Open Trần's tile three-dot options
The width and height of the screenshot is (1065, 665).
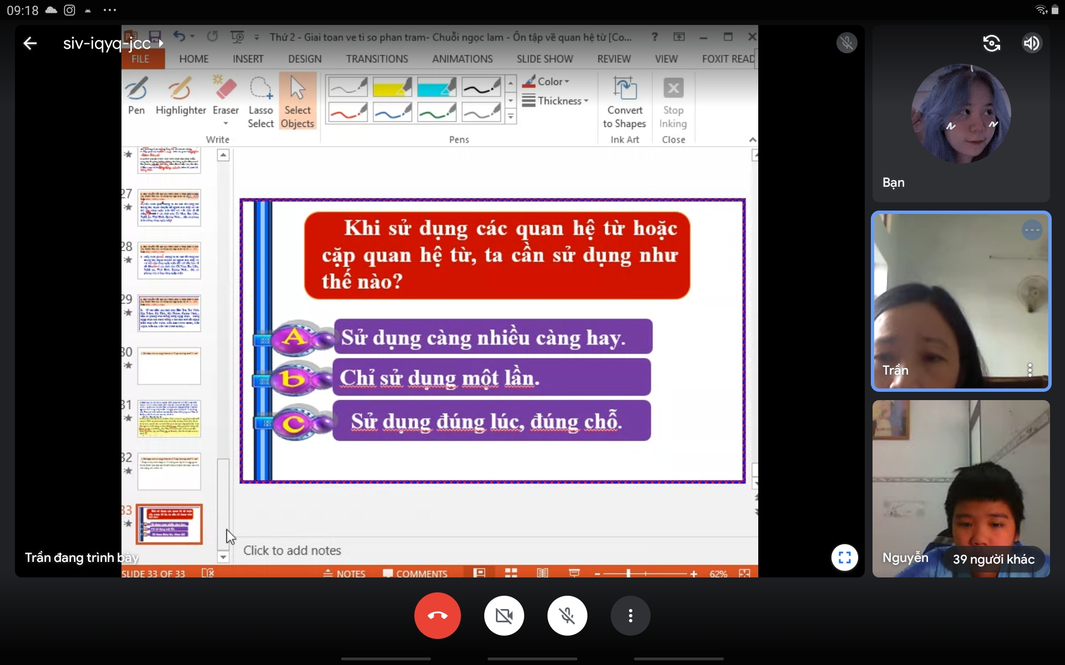coord(1029,370)
